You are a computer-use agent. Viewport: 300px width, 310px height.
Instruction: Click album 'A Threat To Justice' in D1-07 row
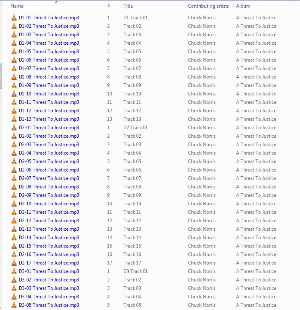[256, 68]
